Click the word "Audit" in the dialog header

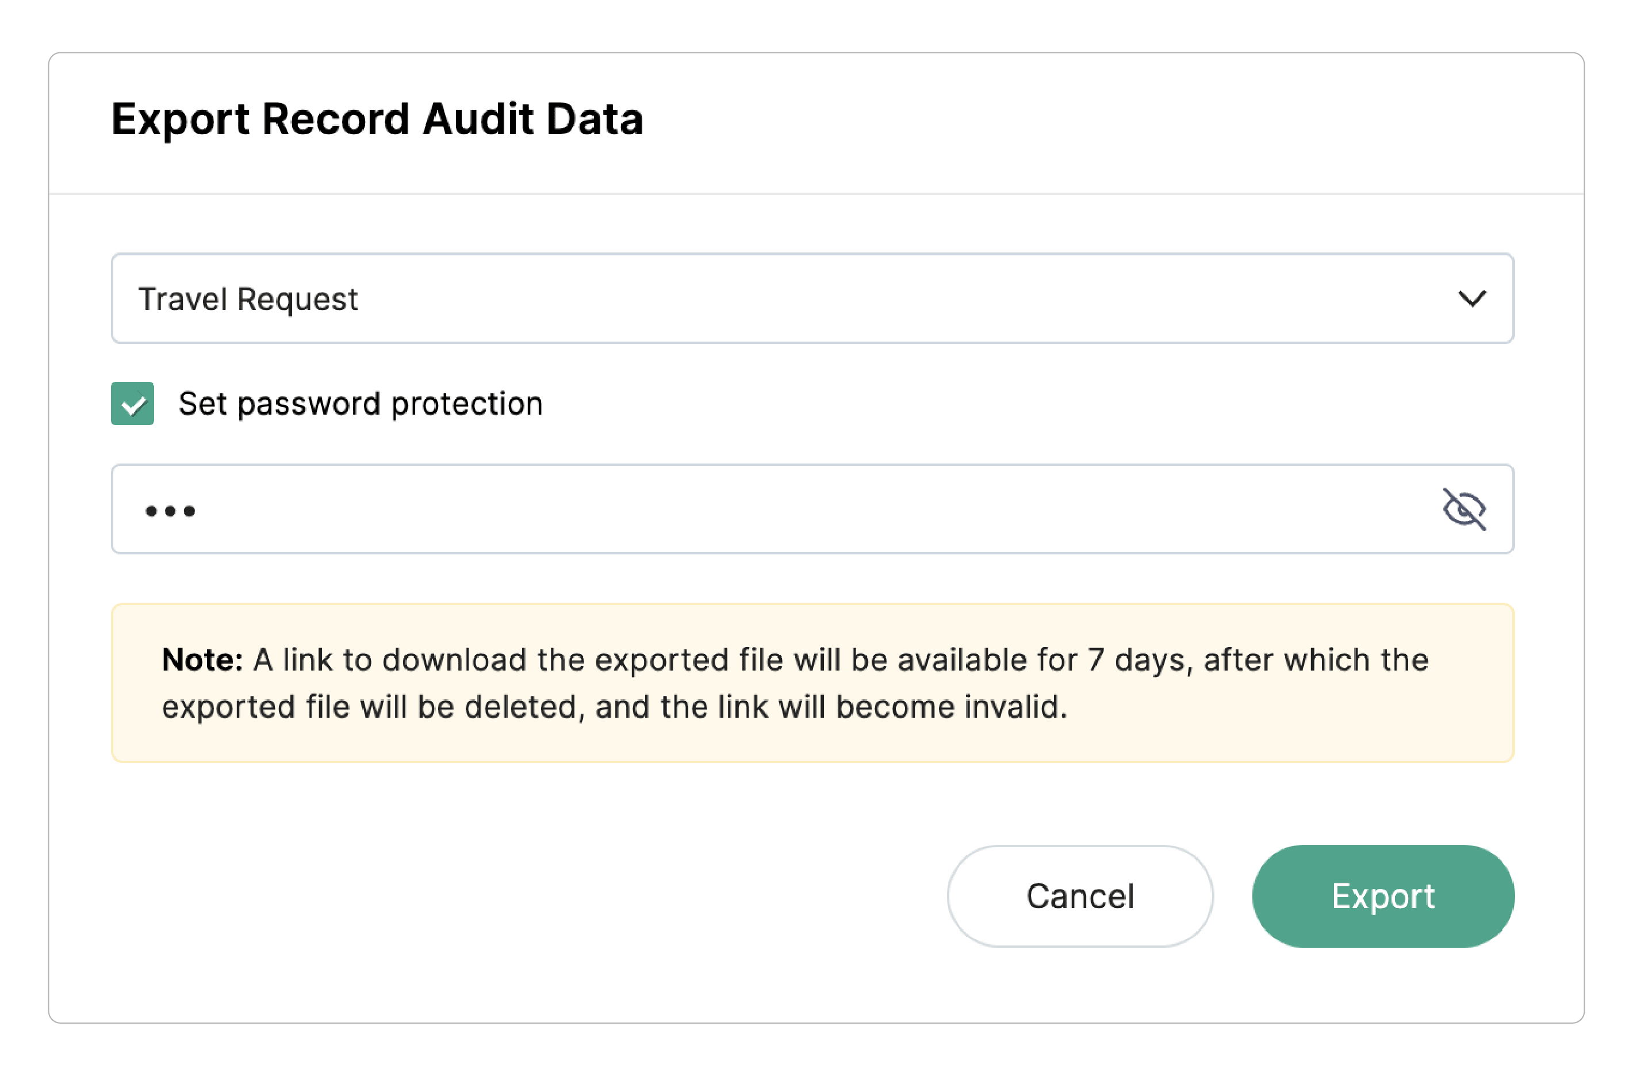coord(478,118)
